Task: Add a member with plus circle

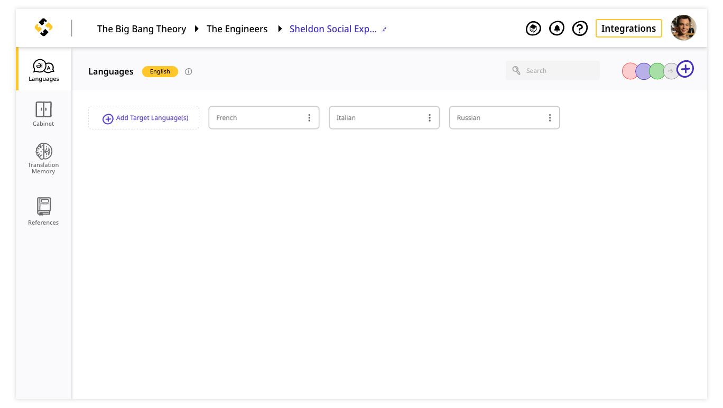Action: (685, 69)
